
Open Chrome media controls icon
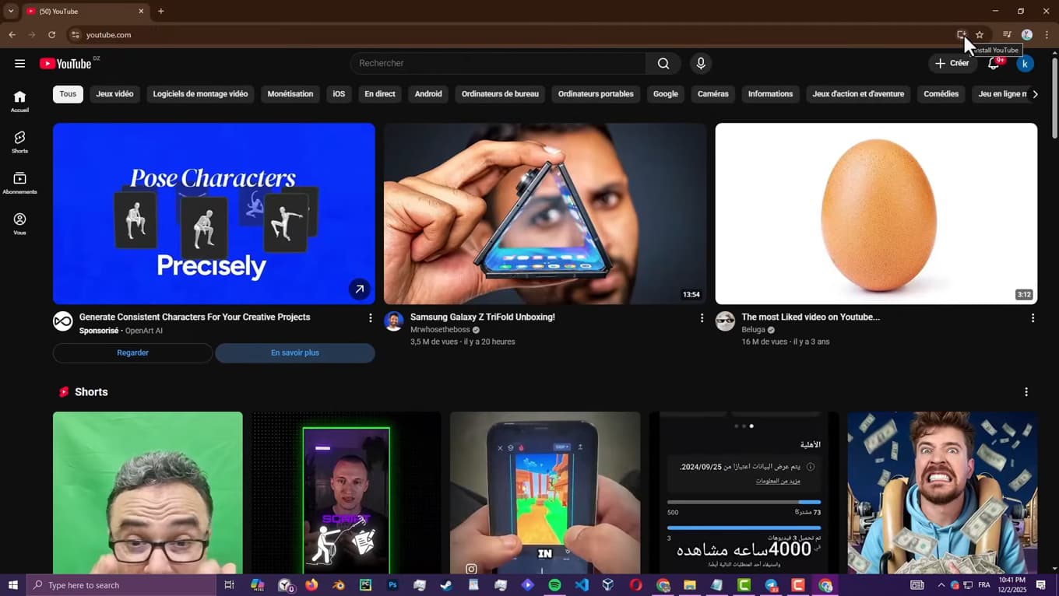(x=1007, y=34)
